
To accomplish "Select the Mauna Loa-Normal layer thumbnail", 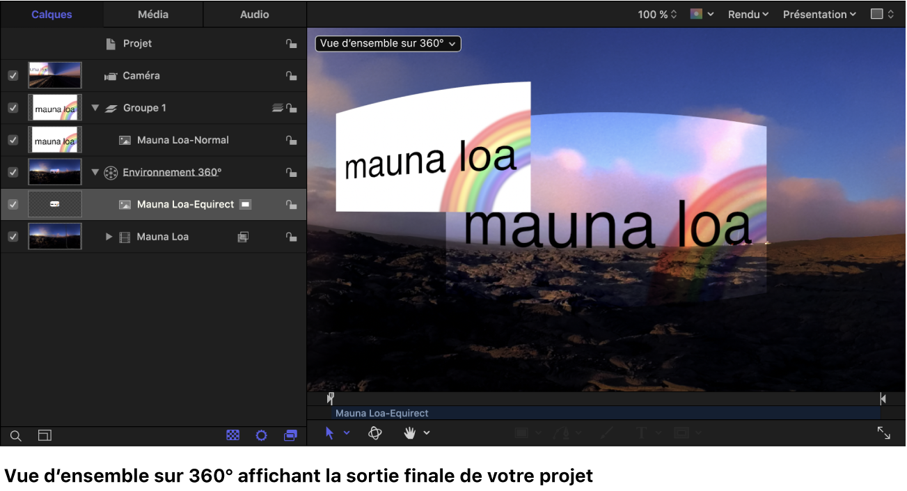I will point(54,139).
